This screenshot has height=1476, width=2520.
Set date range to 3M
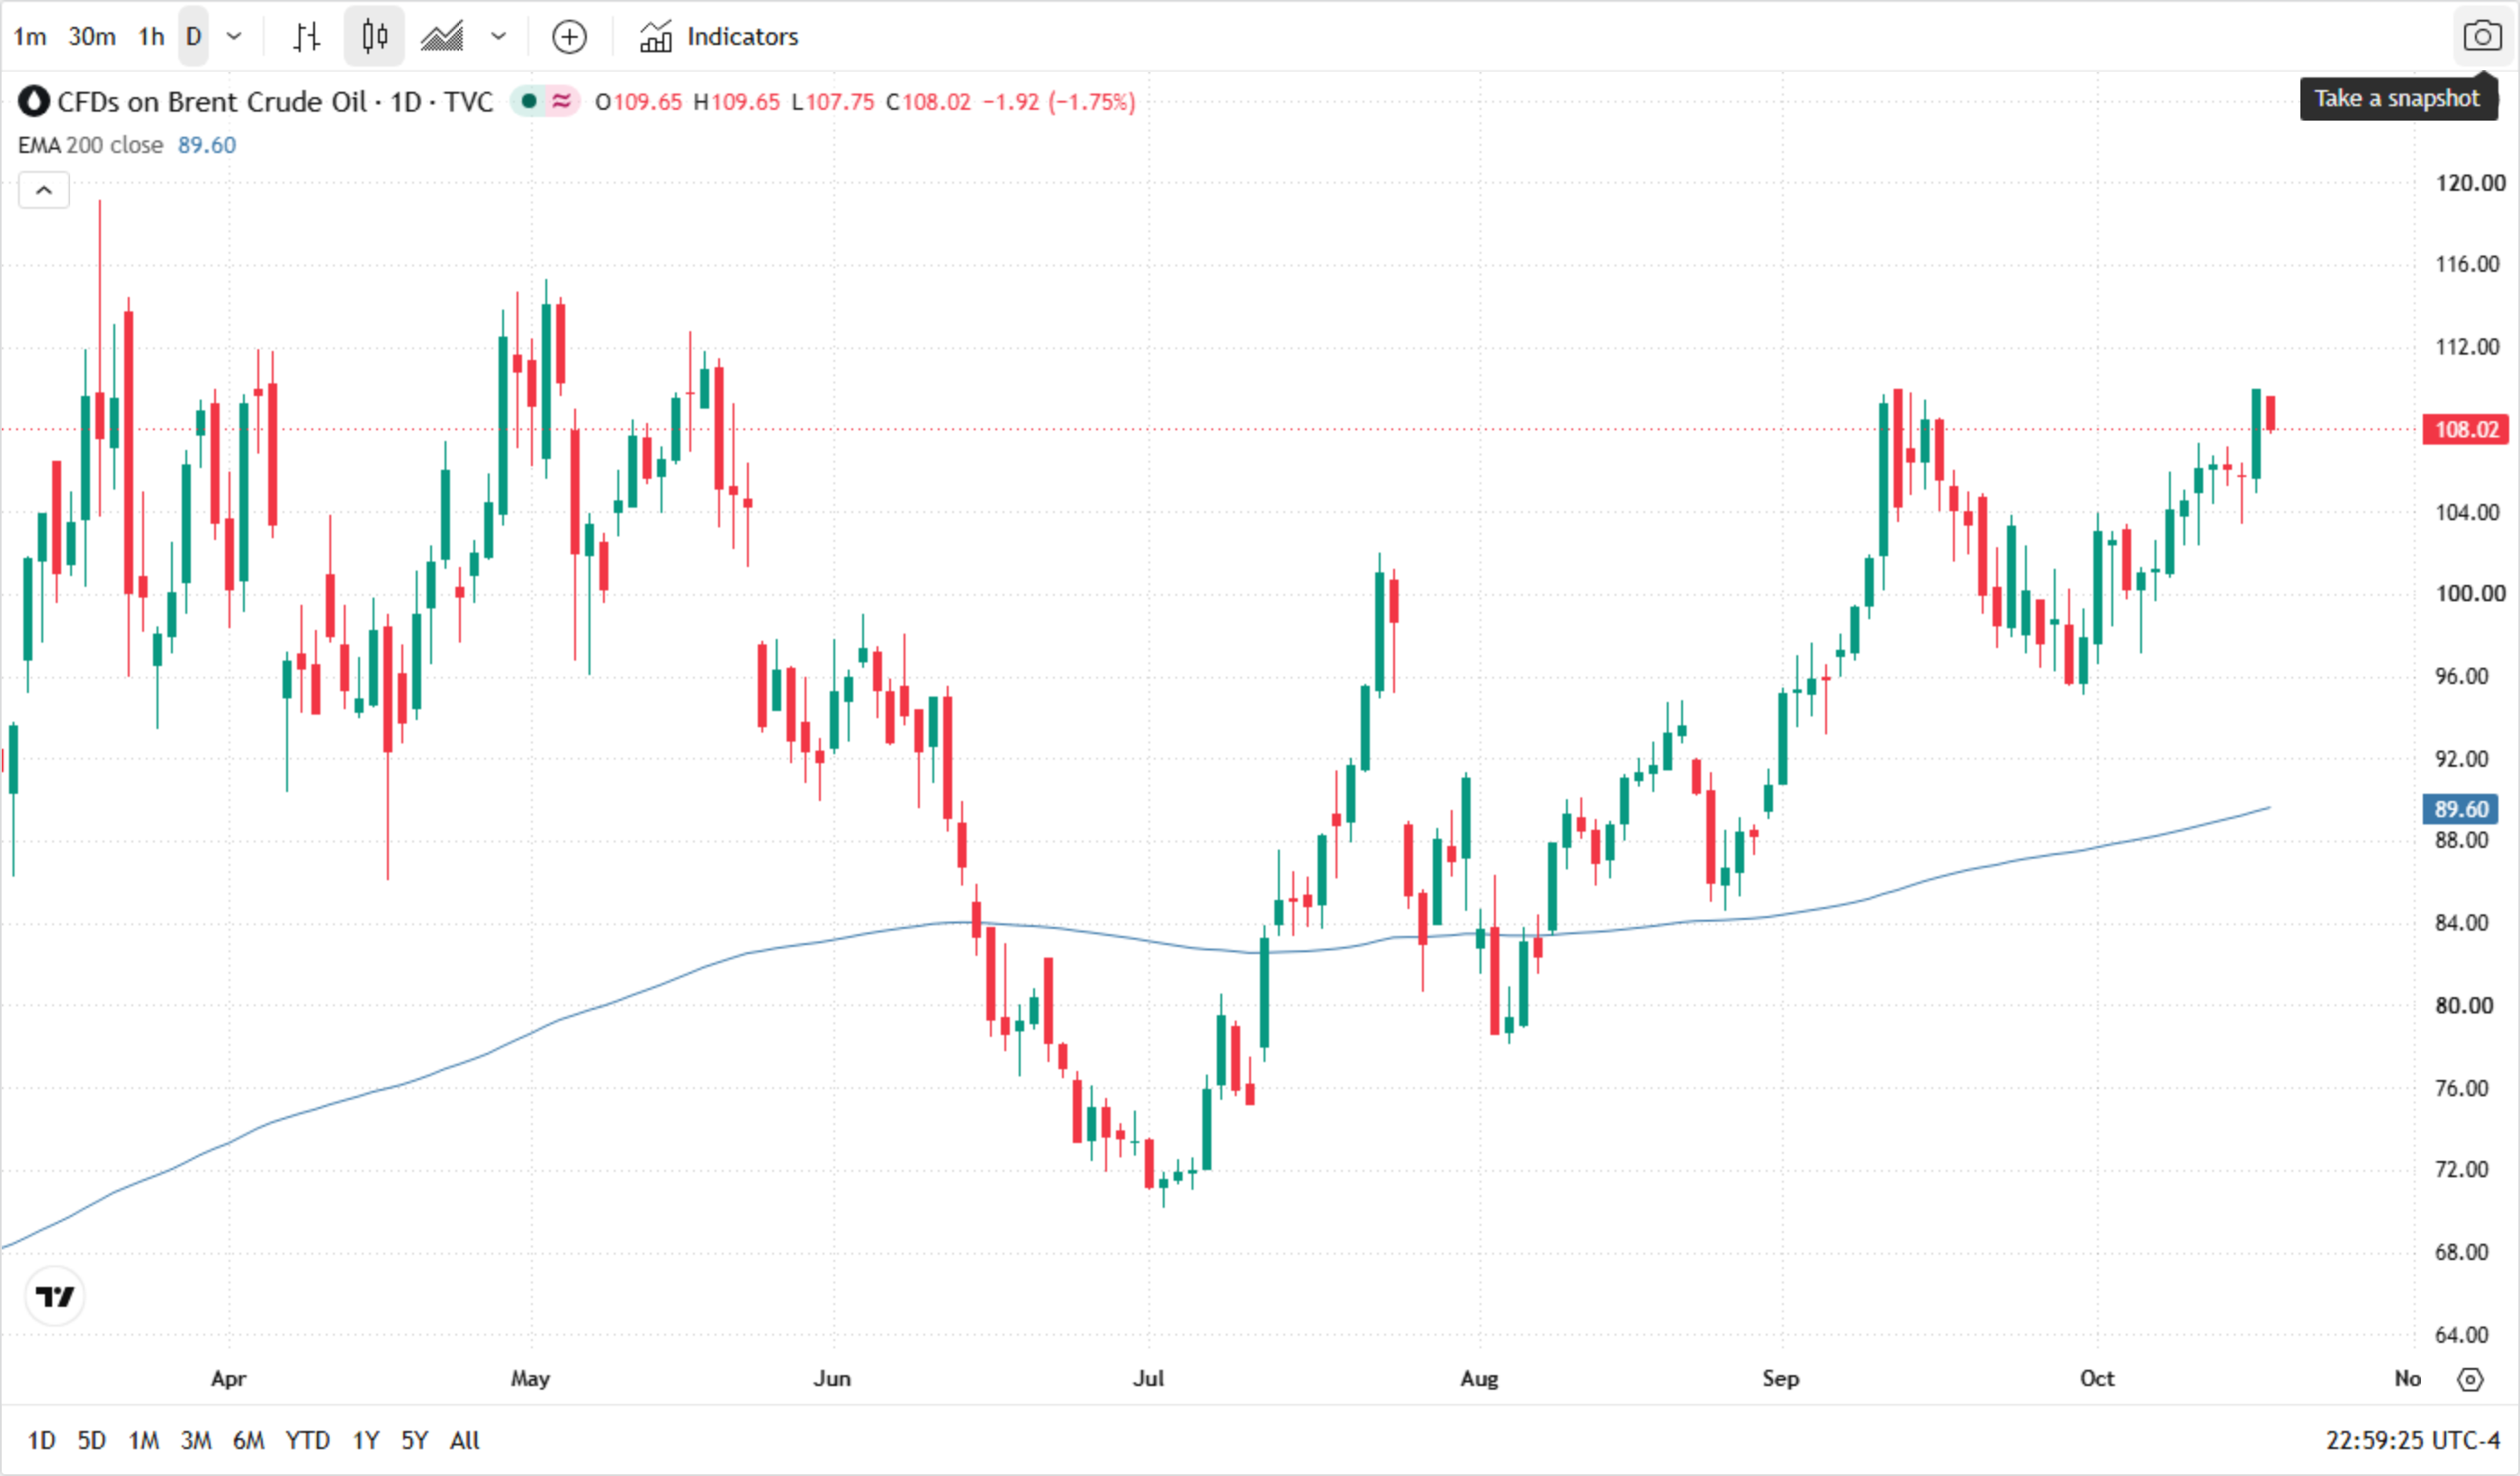coord(196,1441)
